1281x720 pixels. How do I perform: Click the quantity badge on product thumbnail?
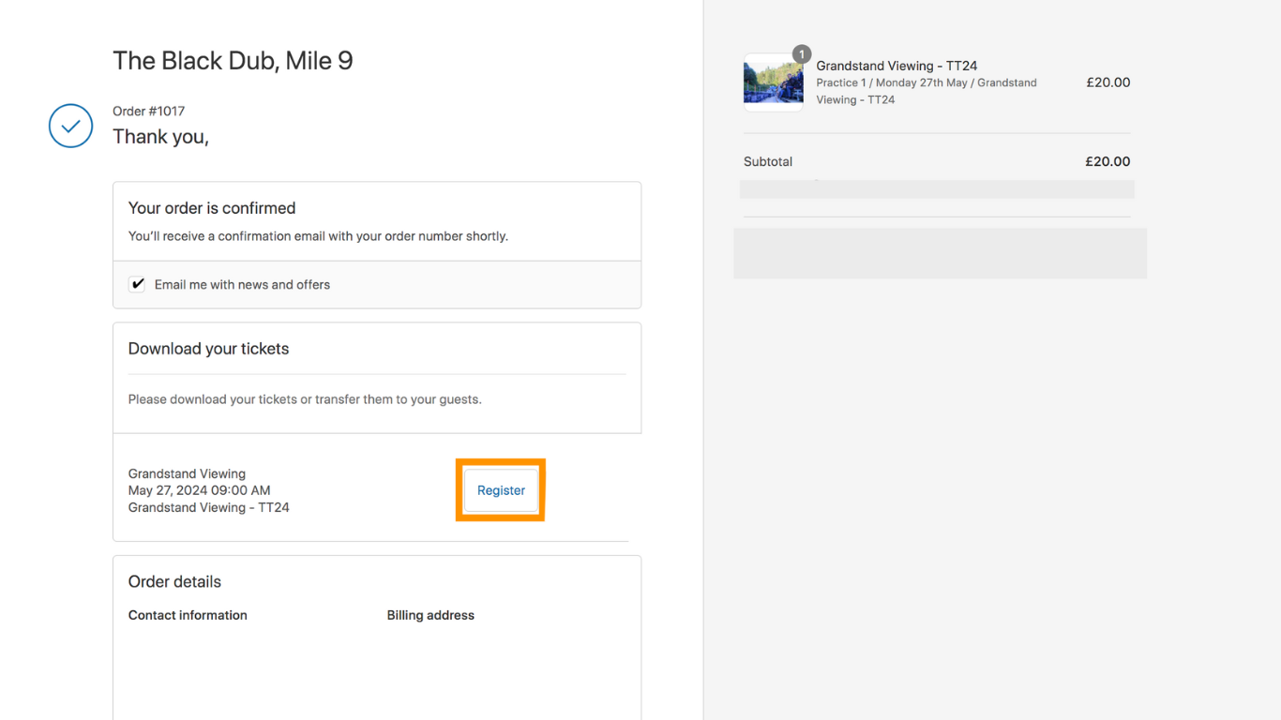click(x=801, y=54)
